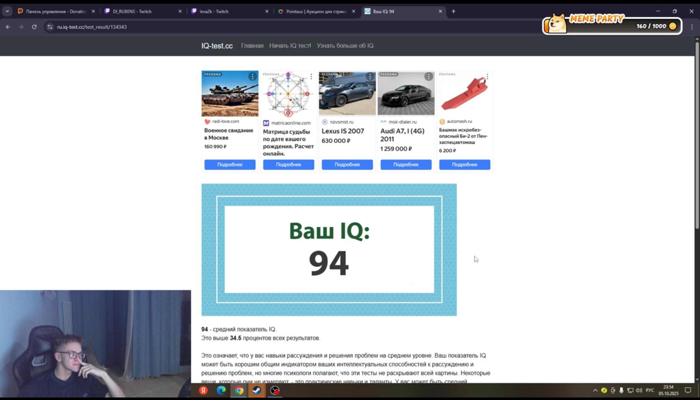Viewport: 700px width, 400px height.
Task: Open the site information icon in address bar
Action: 50,27
